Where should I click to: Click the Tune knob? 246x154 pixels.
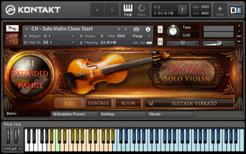click(x=173, y=31)
